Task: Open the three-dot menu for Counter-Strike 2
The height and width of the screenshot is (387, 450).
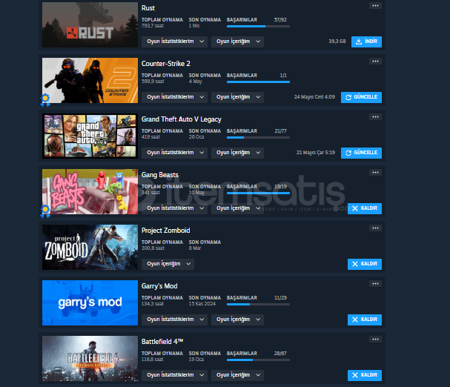Action: [375, 61]
